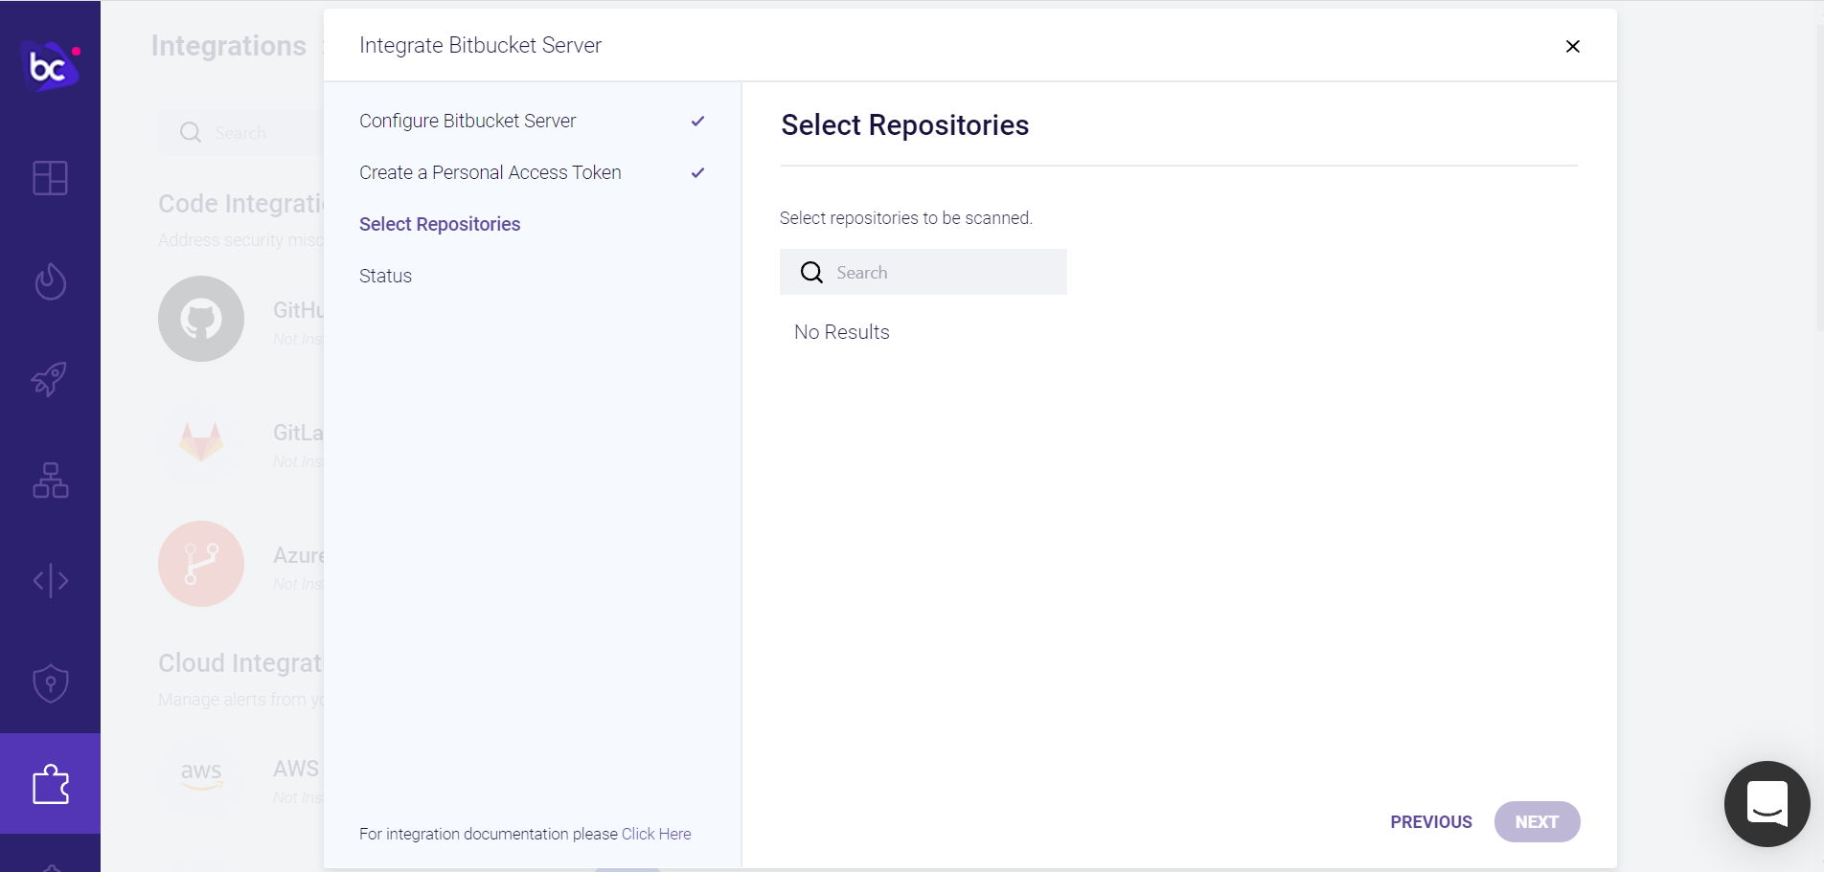Click the code brackets icon in sidebar
Viewport: 1824px width, 872px height.
(x=50, y=580)
